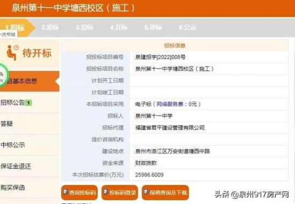Click the 造价咨询机构 row label
The width and height of the screenshot is (295, 204).
(107, 140)
